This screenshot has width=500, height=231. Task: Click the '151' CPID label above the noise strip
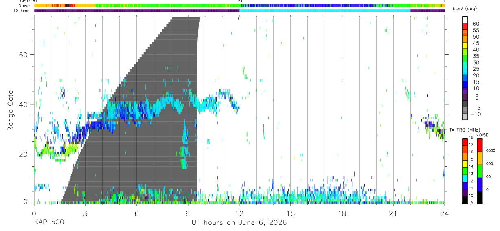[239, 1]
